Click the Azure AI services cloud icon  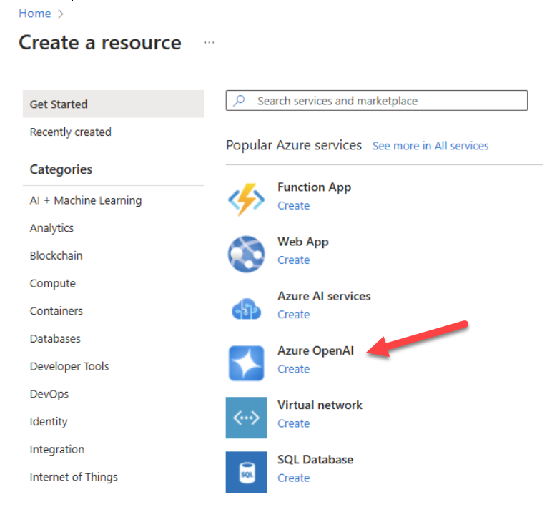point(246,309)
